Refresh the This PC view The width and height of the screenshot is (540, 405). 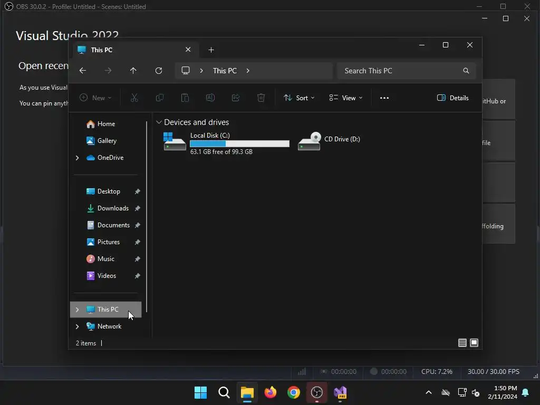point(158,71)
